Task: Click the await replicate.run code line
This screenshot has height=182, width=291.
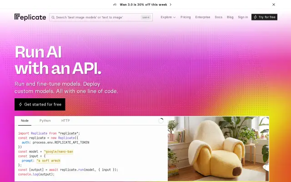Action: [68, 170]
